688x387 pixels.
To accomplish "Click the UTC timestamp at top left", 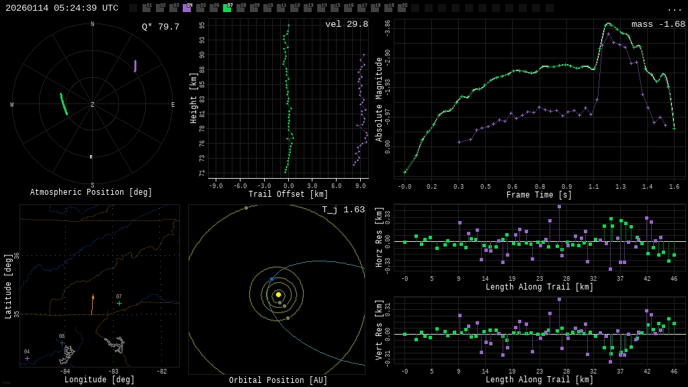I will [x=62, y=8].
